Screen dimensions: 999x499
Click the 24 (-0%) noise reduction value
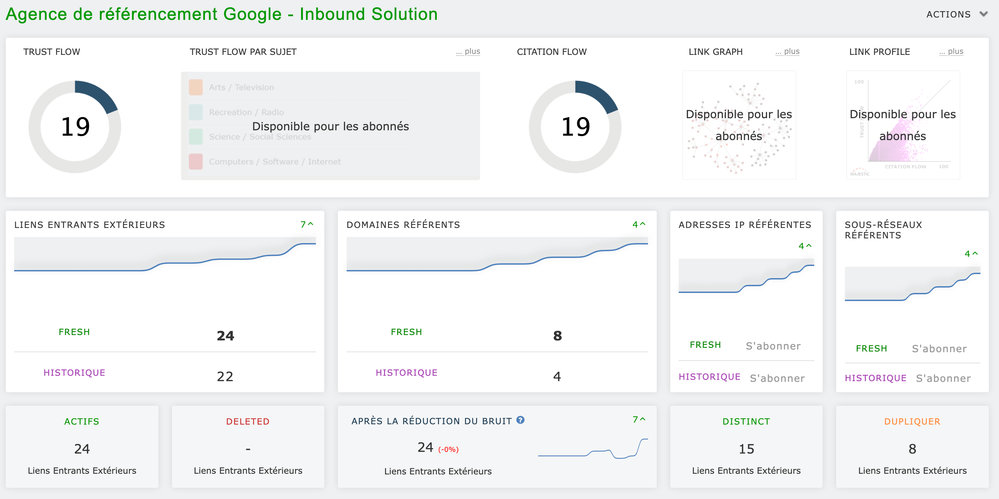[438, 447]
